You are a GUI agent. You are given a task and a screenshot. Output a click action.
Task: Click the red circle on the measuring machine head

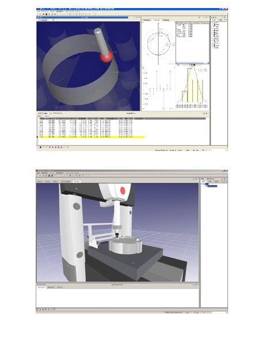(x=123, y=190)
